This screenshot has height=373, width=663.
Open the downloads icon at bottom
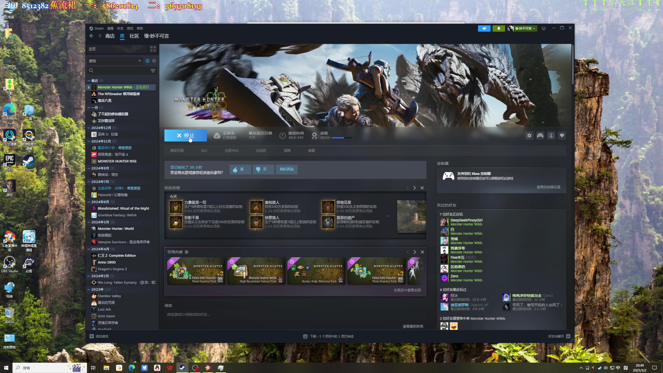(x=305, y=336)
